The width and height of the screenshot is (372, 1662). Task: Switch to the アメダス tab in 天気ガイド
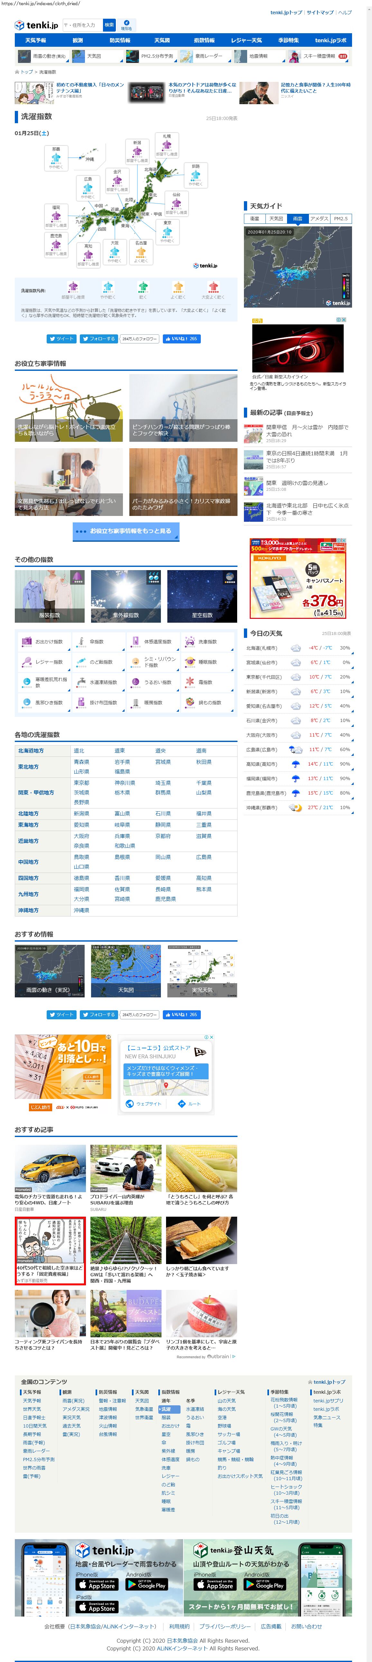pos(319,219)
